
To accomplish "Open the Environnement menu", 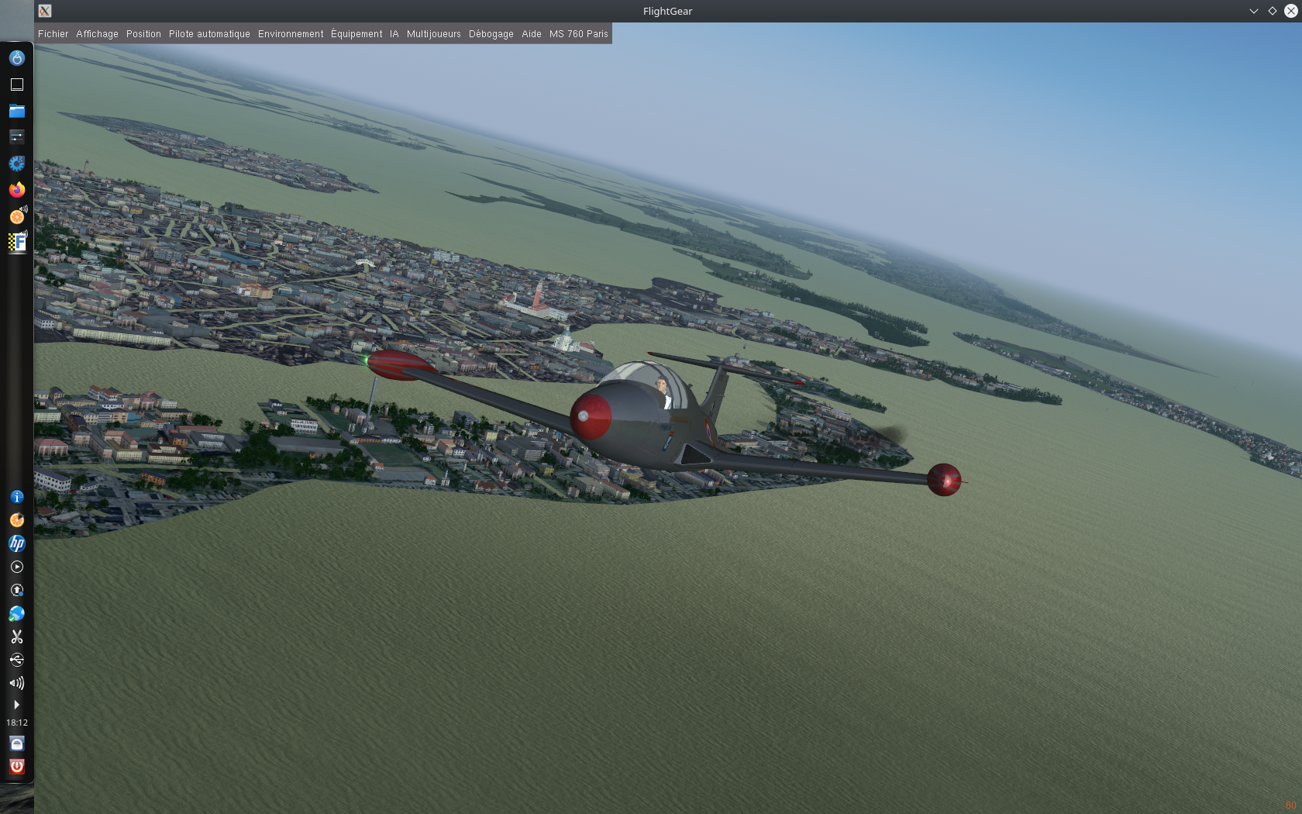I will pyautogui.click(x=291, y=34).
